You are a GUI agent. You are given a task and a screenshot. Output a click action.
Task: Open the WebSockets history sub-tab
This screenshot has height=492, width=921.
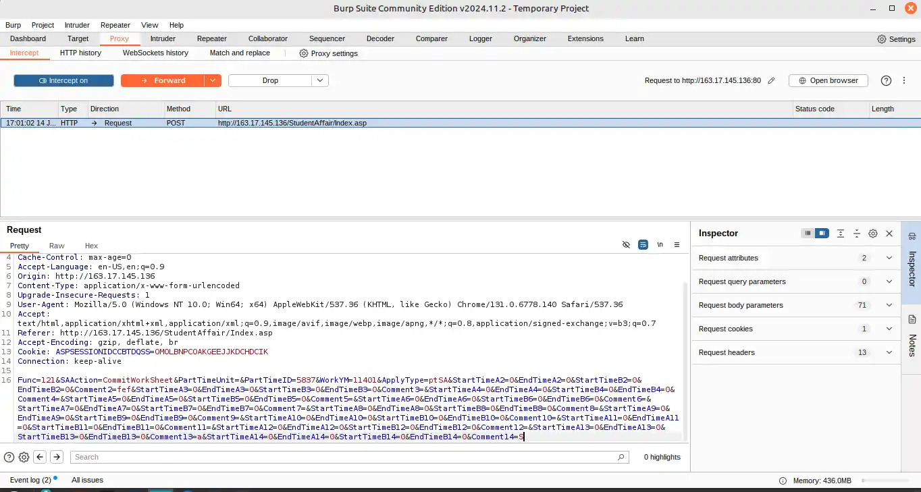click(155, 53)
